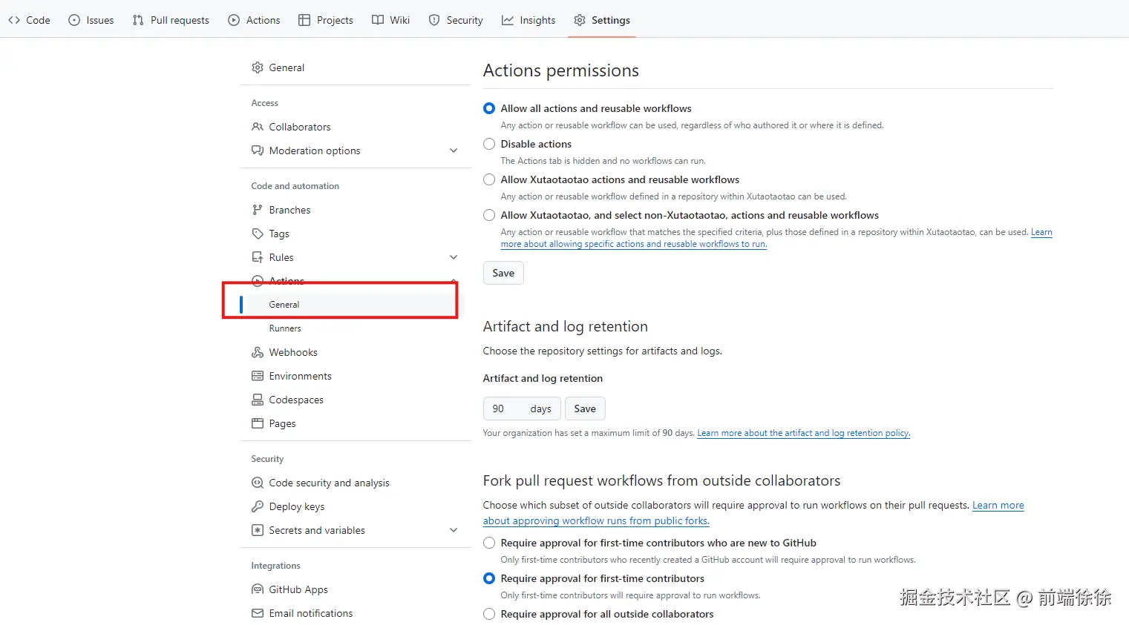Select the Settings tab
Viewport: 1129px width, 625px height.
[x=602, y=20]
